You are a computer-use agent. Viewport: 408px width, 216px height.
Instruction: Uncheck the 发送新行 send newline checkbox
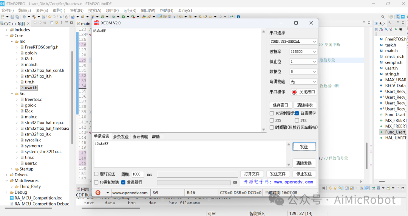tap(123, 182)
